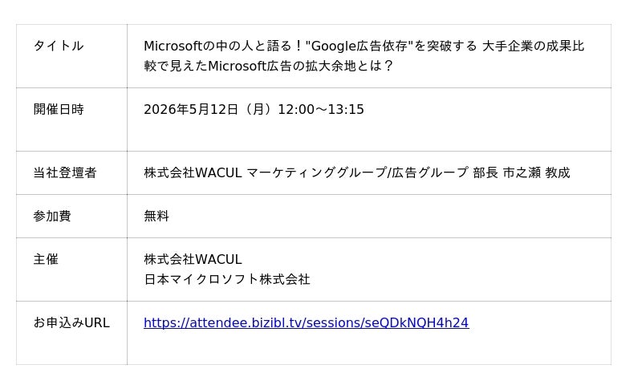Click 株式会社WACUL in the 当社登壇者 row

click(193, 172)
